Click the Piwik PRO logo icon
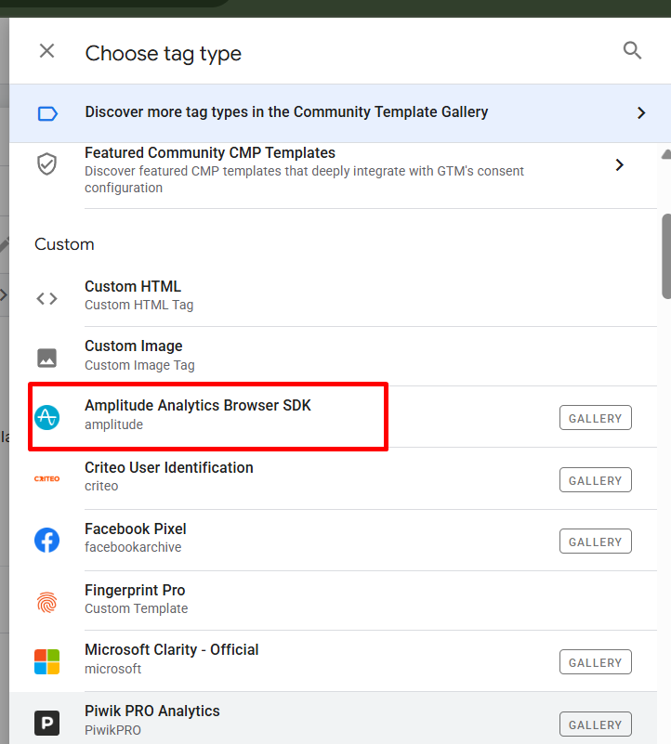 click(46, 723)
